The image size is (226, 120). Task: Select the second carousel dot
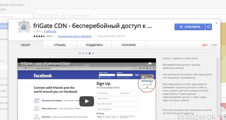tap(83, 53)
